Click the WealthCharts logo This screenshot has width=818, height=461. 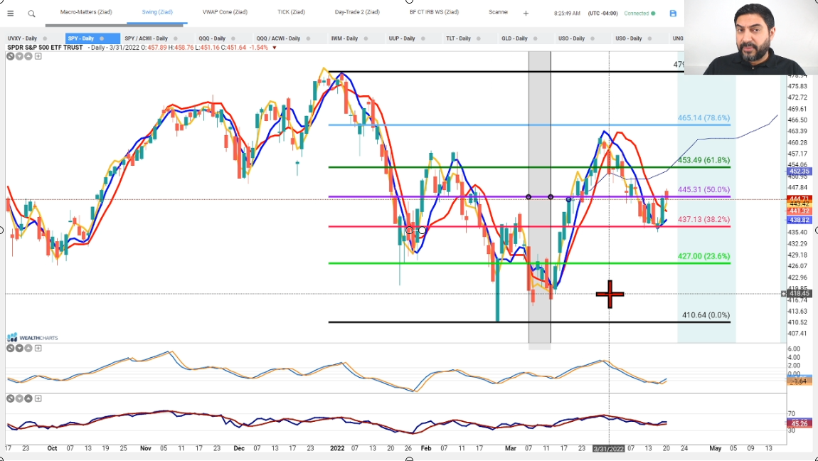[32, 337]
